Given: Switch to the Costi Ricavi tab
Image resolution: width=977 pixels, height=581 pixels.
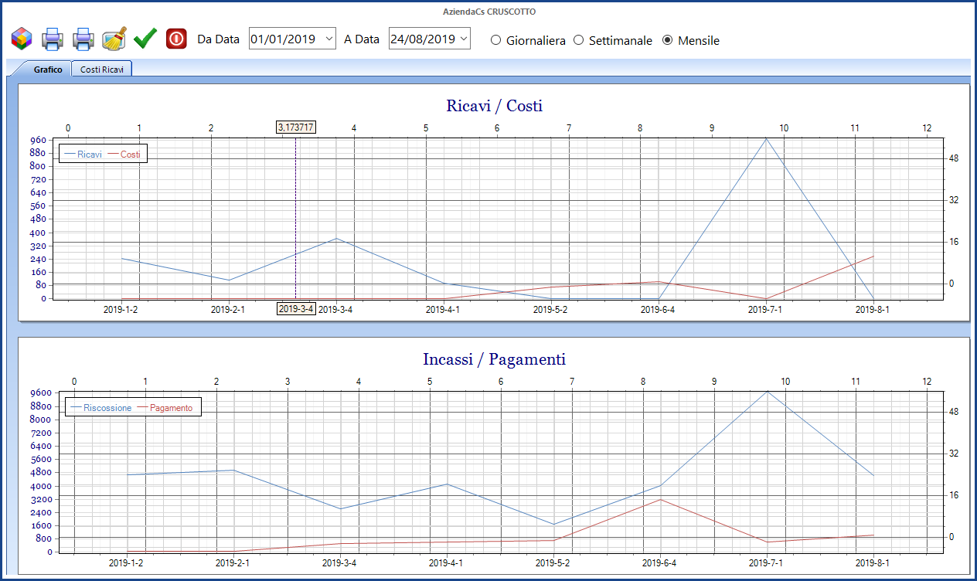Looking at the screenshot, I should pyautogui.click(x=101, y=68).
